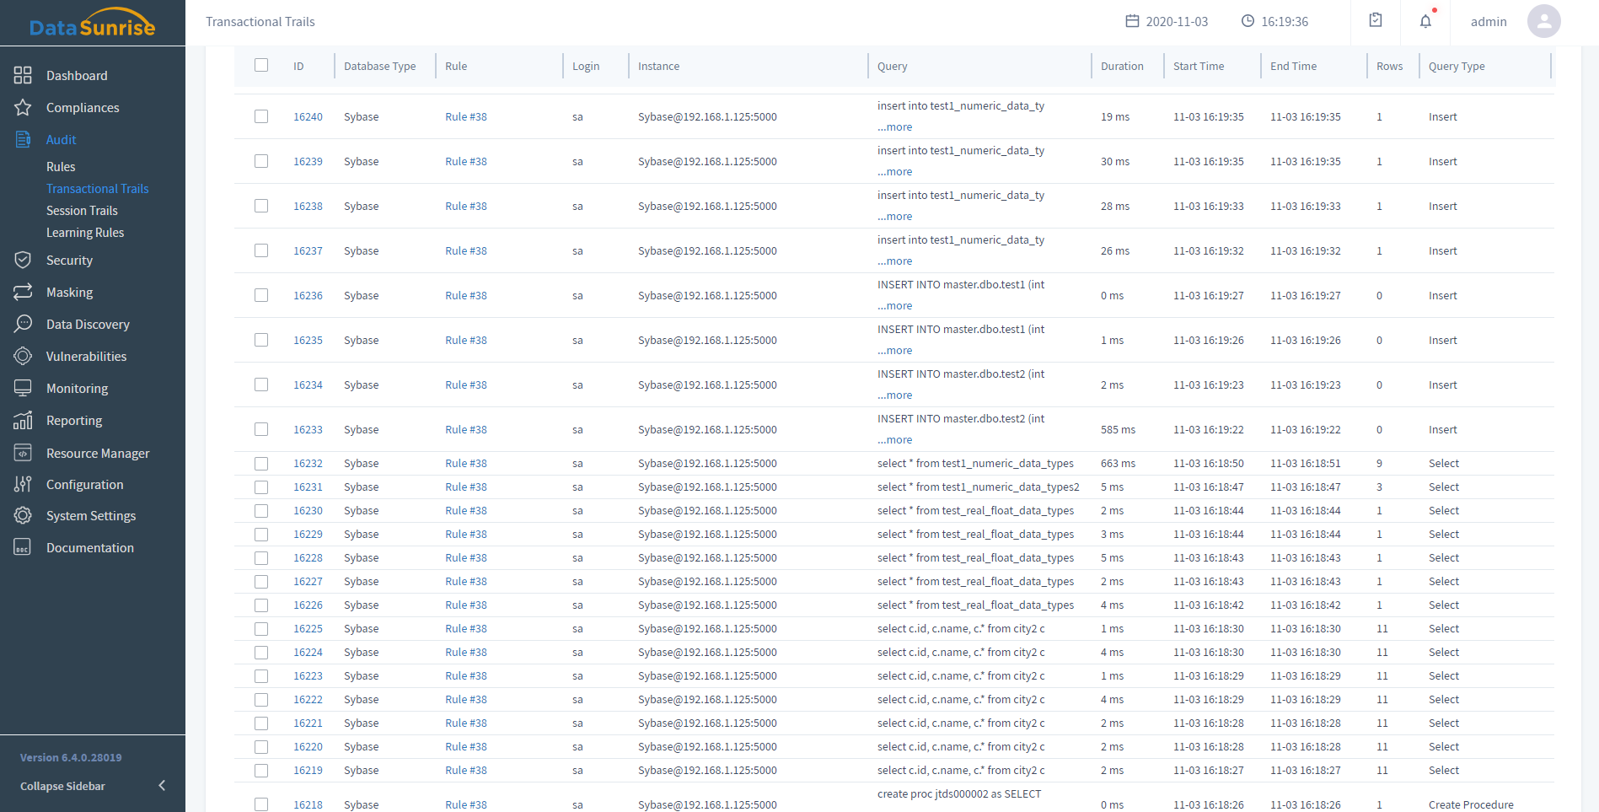The width and height of the screenshot is (1599, 812).
Task: Click the Security shield icon
Action: point(23,260)
